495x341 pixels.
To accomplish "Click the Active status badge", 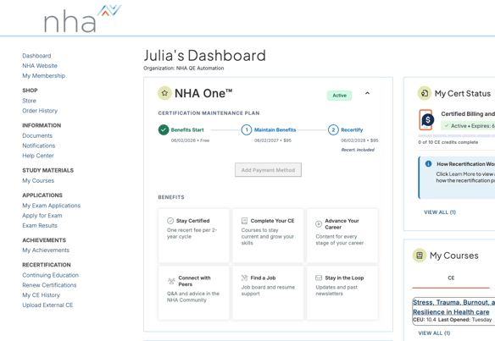I will pyautogui.click(x=339, y=96).
